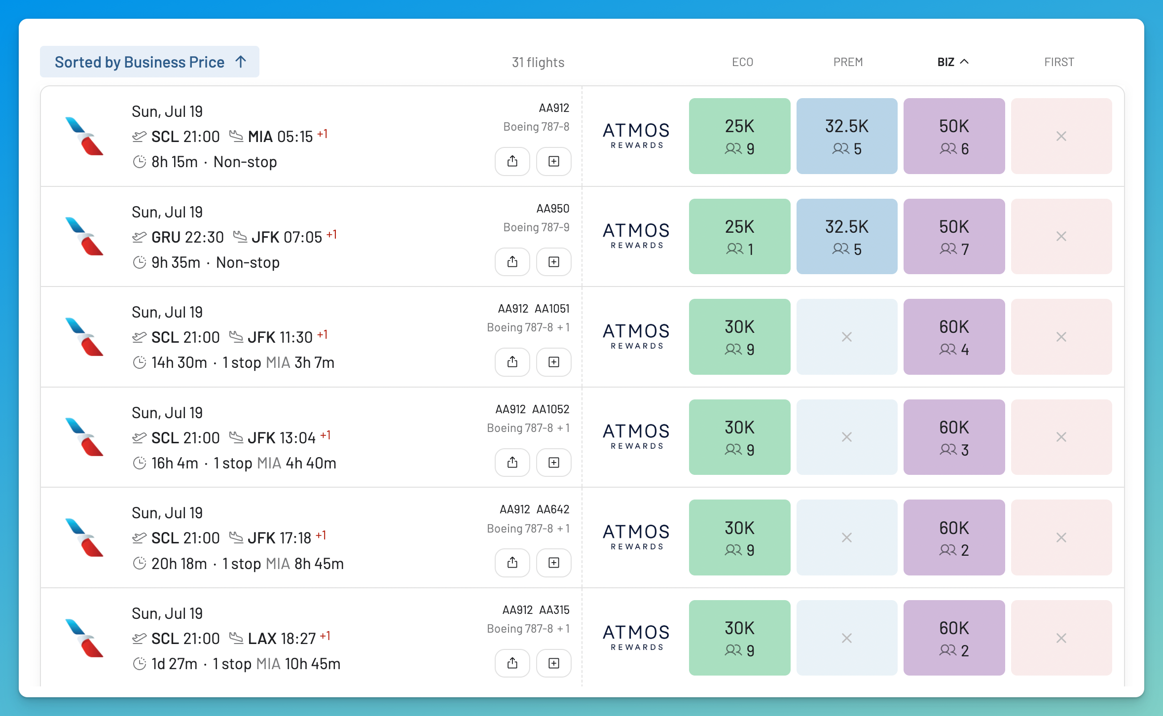Viewport: 1163px width, 716px height.
Task: Click the 31 flights count label
Action: (x=538, y=62)
